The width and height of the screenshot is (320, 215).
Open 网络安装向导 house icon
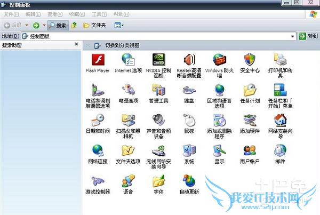[x=280, y=126]
